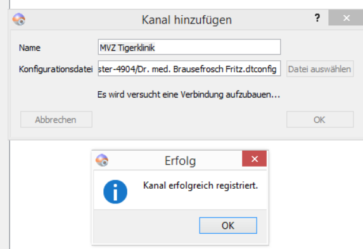Open help via the question mark button
The width and height of the screenshot is (363, 249).
pos(317,18)
